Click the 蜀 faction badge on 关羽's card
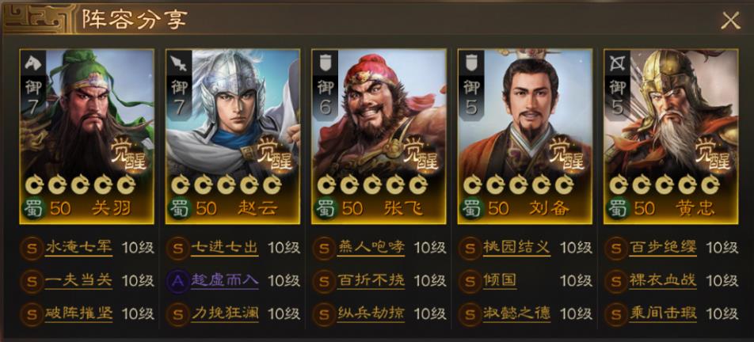754x342 pixels. 33,208
